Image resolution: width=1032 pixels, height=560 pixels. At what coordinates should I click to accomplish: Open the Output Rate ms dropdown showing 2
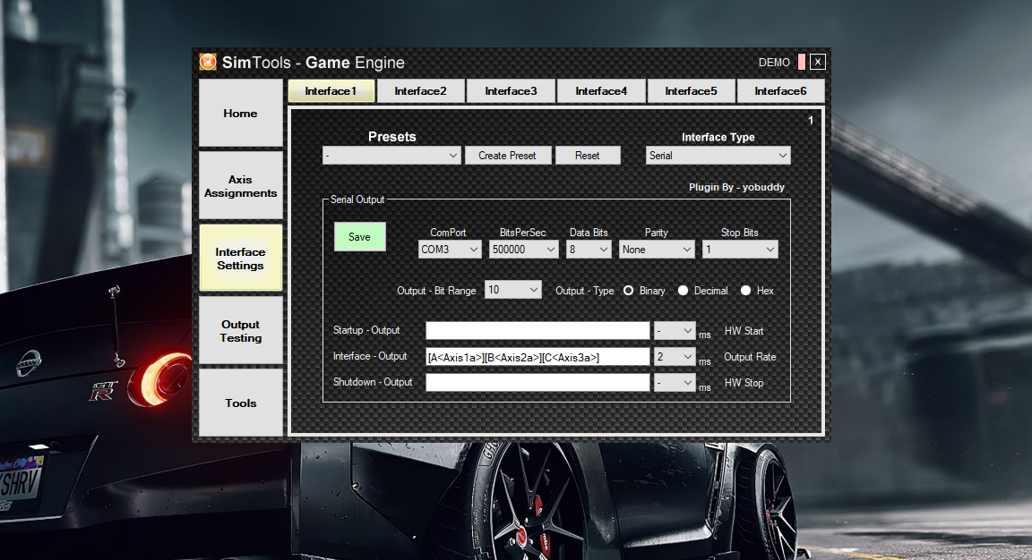675,357
